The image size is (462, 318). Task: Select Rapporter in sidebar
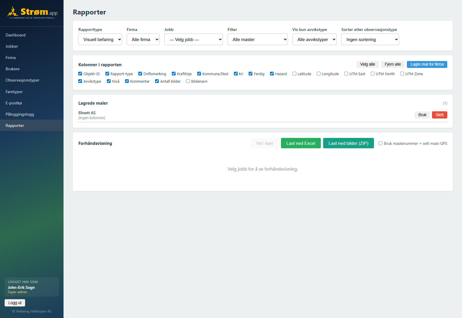coord(32,125)
